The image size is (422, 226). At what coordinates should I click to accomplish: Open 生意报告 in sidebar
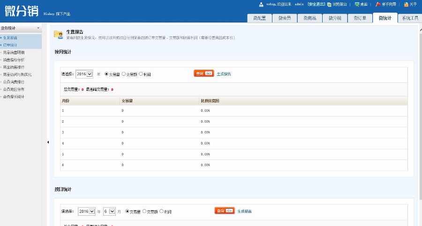pyautogui.click(x=10, y=37)
